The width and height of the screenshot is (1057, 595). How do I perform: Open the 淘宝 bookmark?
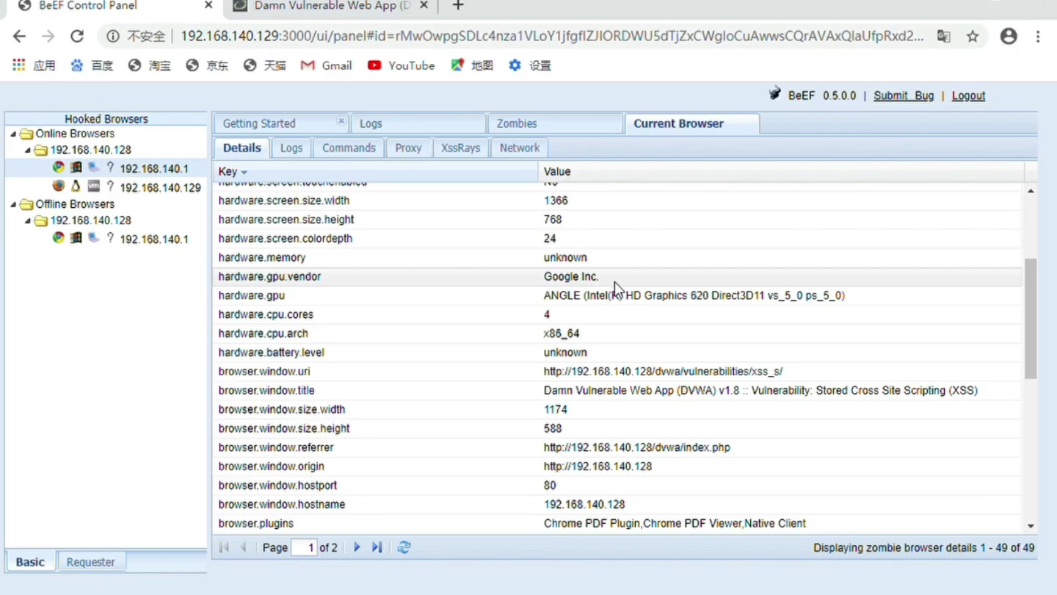149,65
